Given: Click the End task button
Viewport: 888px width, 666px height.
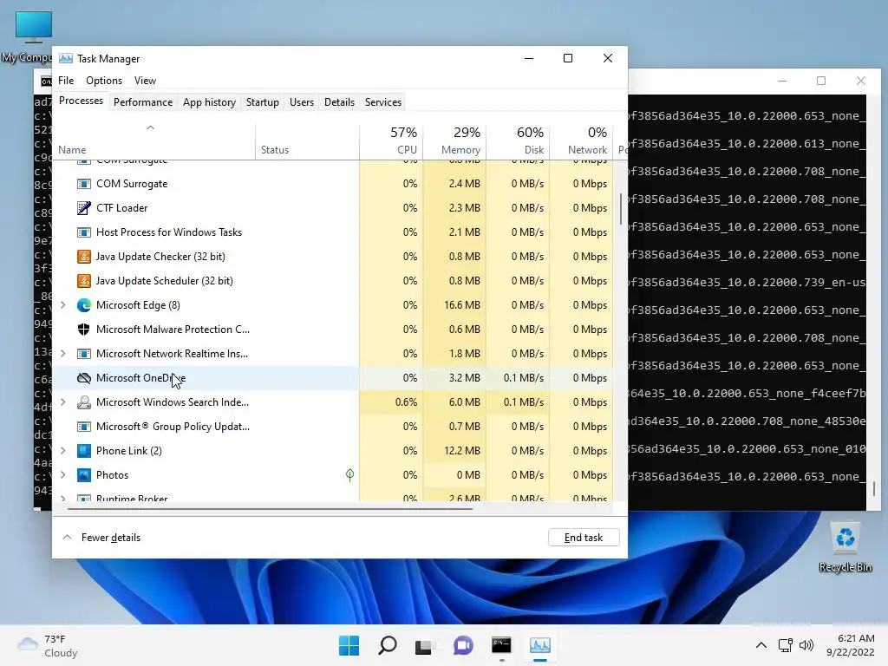Looking at the screenshot, I should point(584,538).
